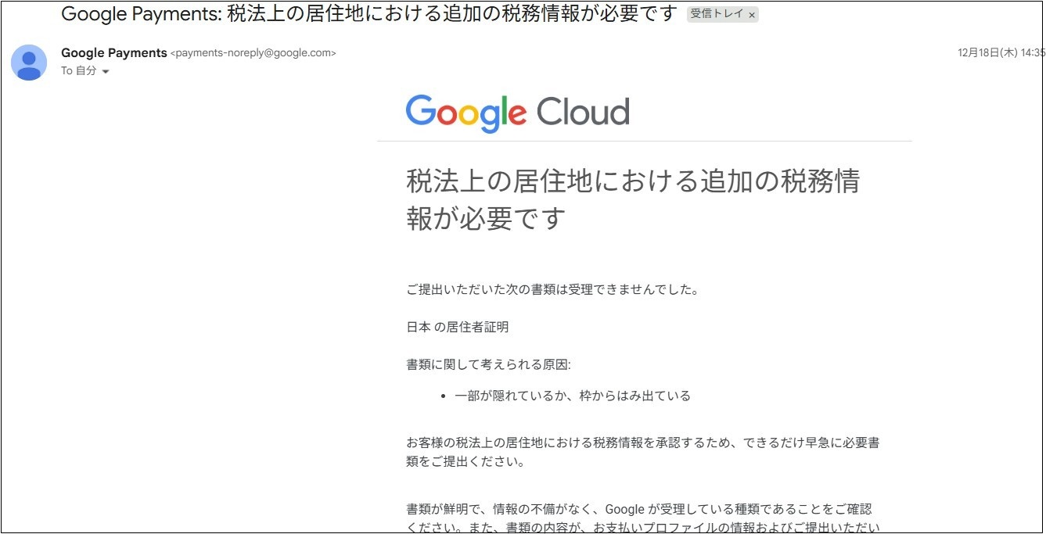1046x534 pixels.
Task: Click the sender's profile avatar icon
Action: (x=29, y=63)
